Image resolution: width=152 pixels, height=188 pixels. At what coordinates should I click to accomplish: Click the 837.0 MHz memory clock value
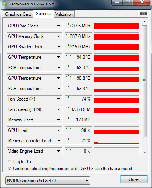(x=78, y=36)
